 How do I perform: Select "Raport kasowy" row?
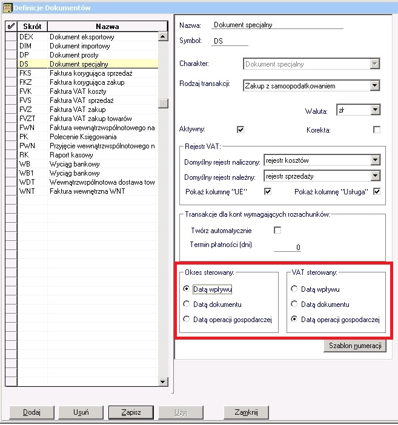point(88,155)
